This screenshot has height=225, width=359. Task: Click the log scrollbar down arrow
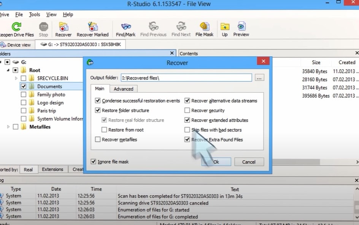click(x=357, y=217)
